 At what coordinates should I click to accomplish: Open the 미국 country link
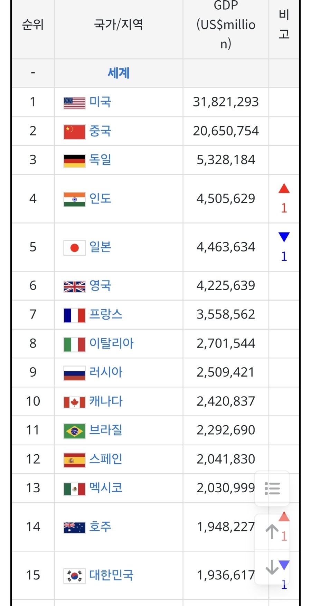(x=100, y=102)
